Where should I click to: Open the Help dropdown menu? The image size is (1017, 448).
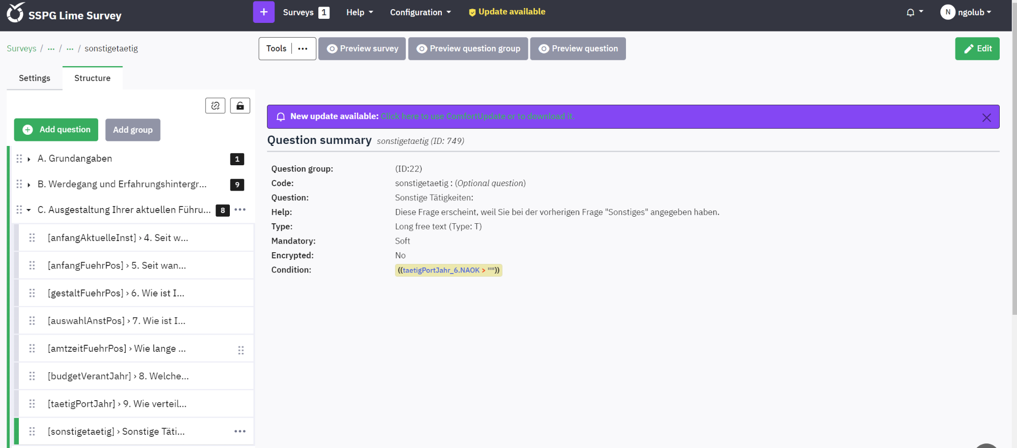click(x=360, y=12)
